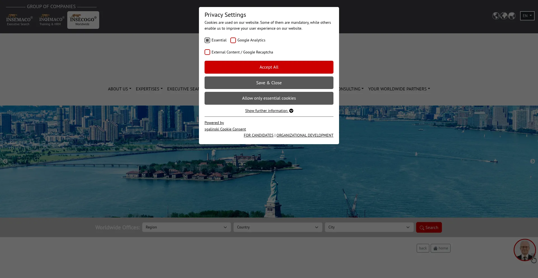This screenshot has height=278, width=538.
Task: Click the INSEMACO Executive Search logo
Action: [19, 20]
